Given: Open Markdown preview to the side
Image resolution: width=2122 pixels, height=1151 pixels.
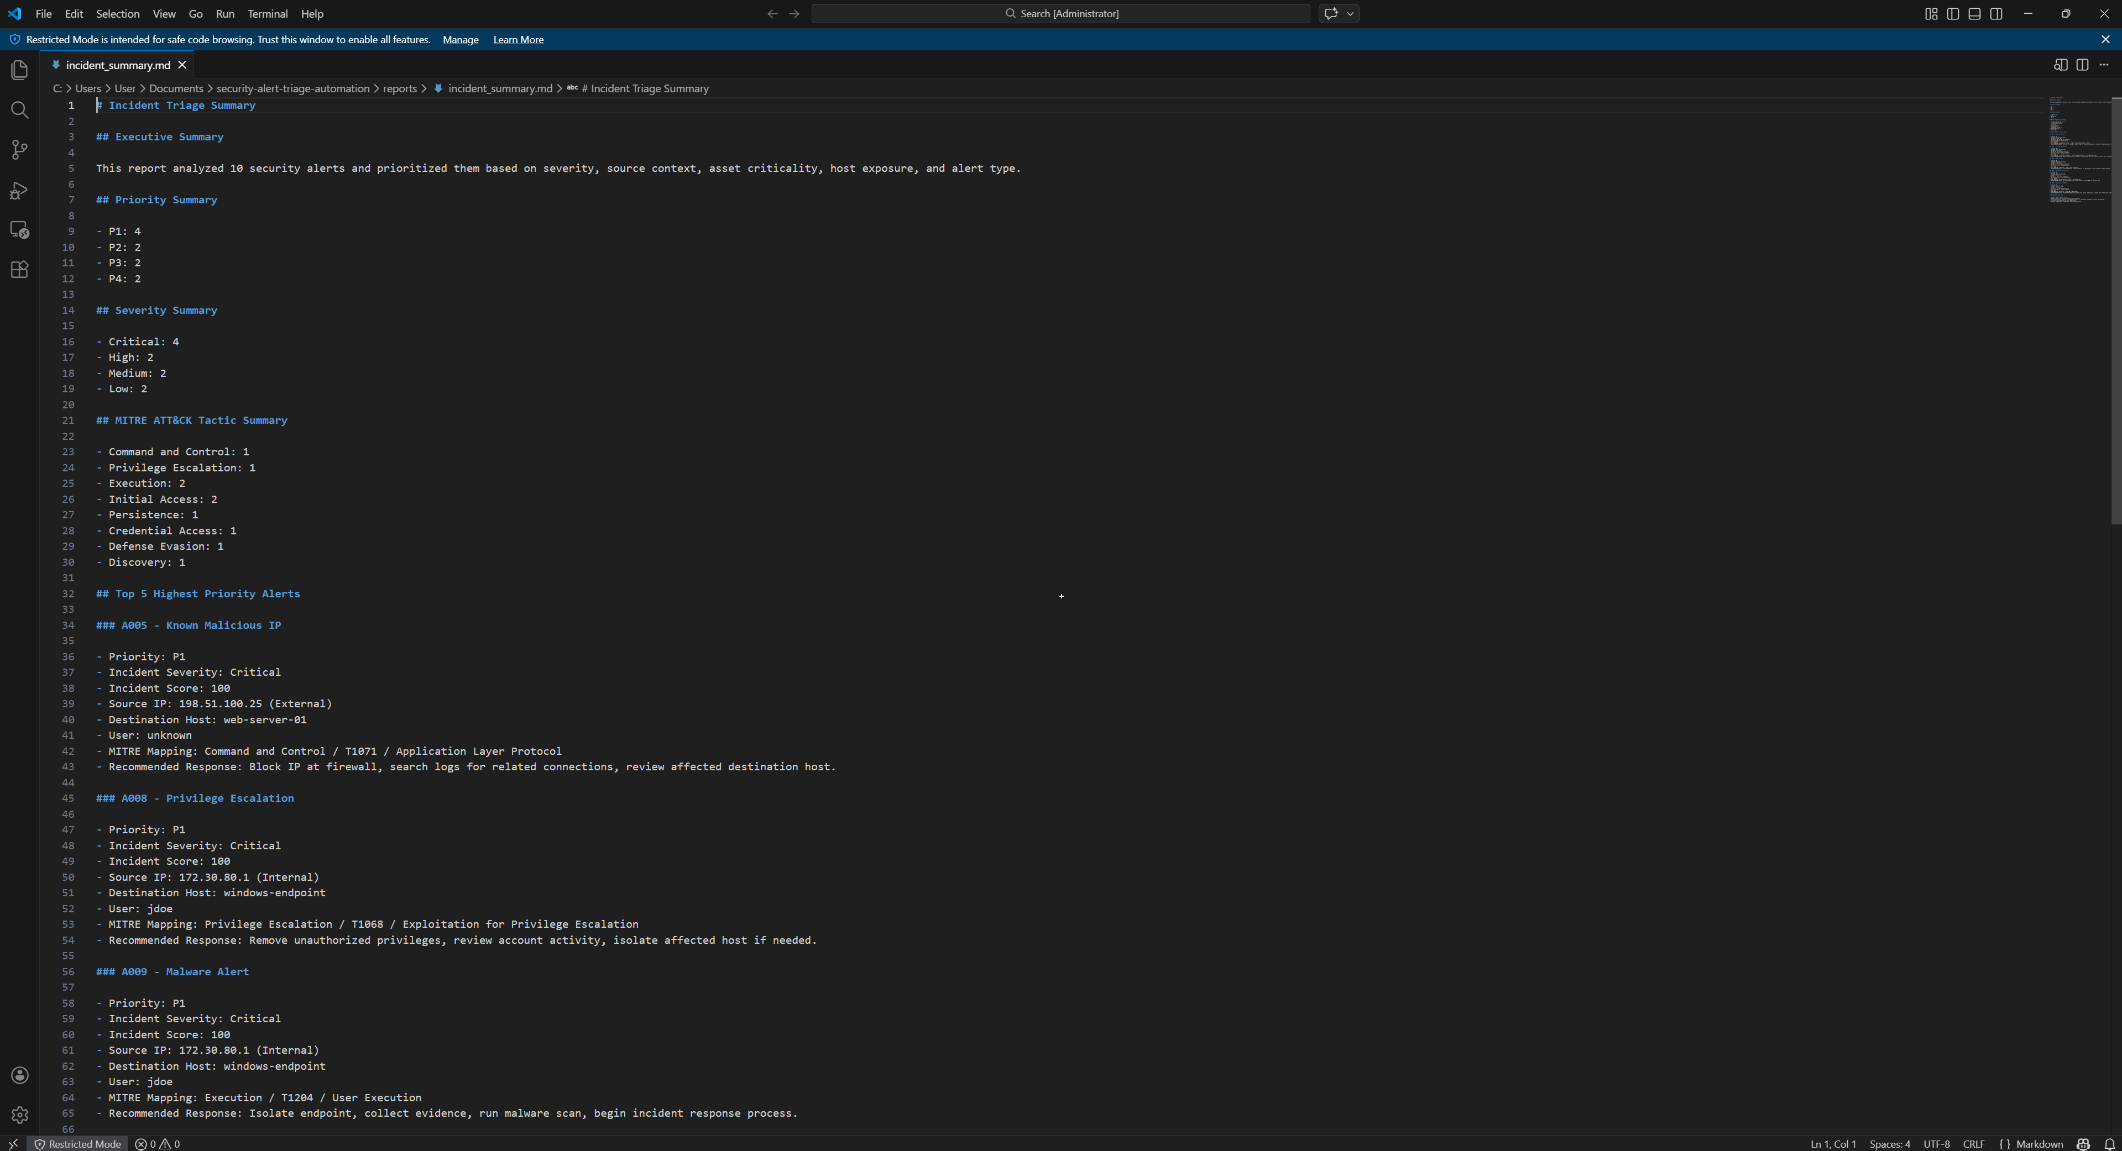Looking at the screenshot, I should (x=2060, y=65).
